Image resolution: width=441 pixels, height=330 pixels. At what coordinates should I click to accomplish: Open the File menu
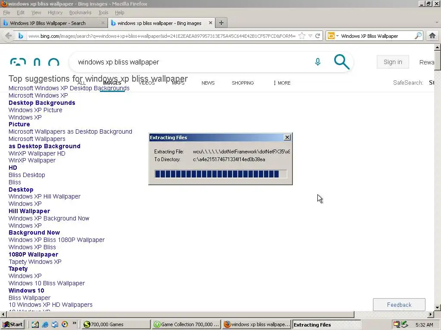[6, 12]
